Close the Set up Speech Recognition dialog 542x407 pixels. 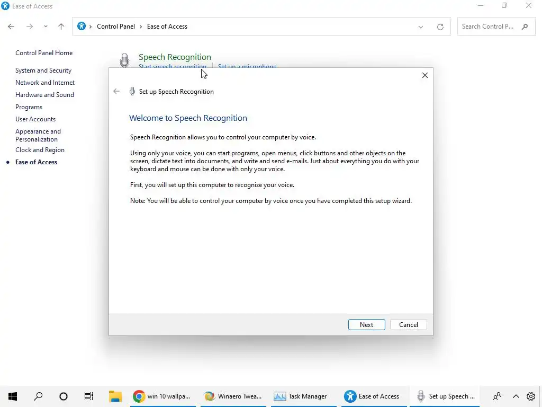coord(425,75)
